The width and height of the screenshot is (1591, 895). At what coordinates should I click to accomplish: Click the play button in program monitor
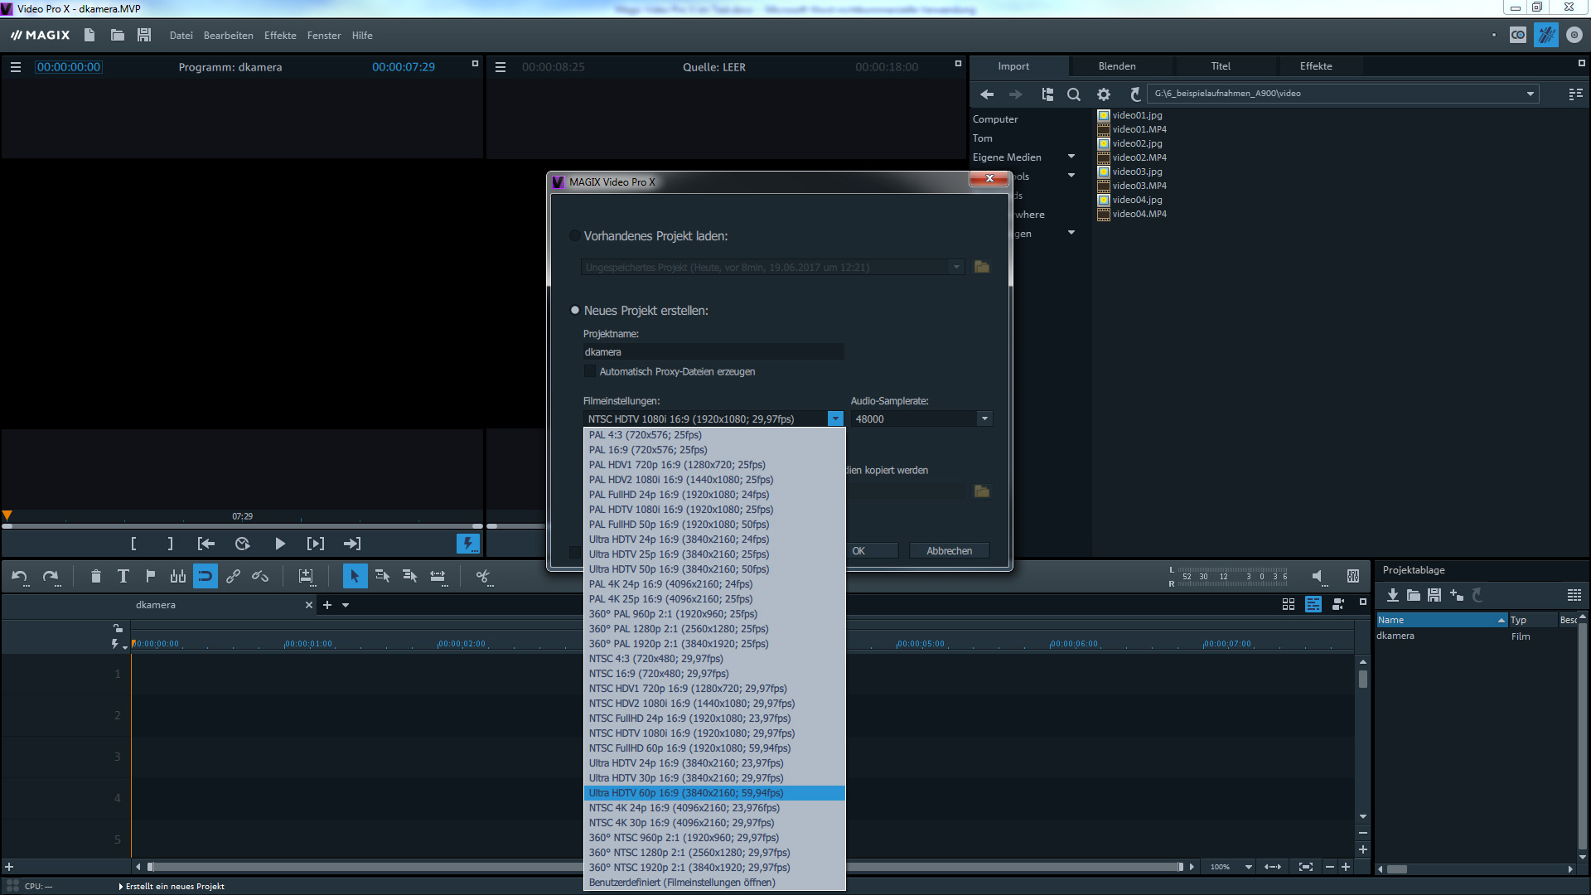tap(280, 544)
